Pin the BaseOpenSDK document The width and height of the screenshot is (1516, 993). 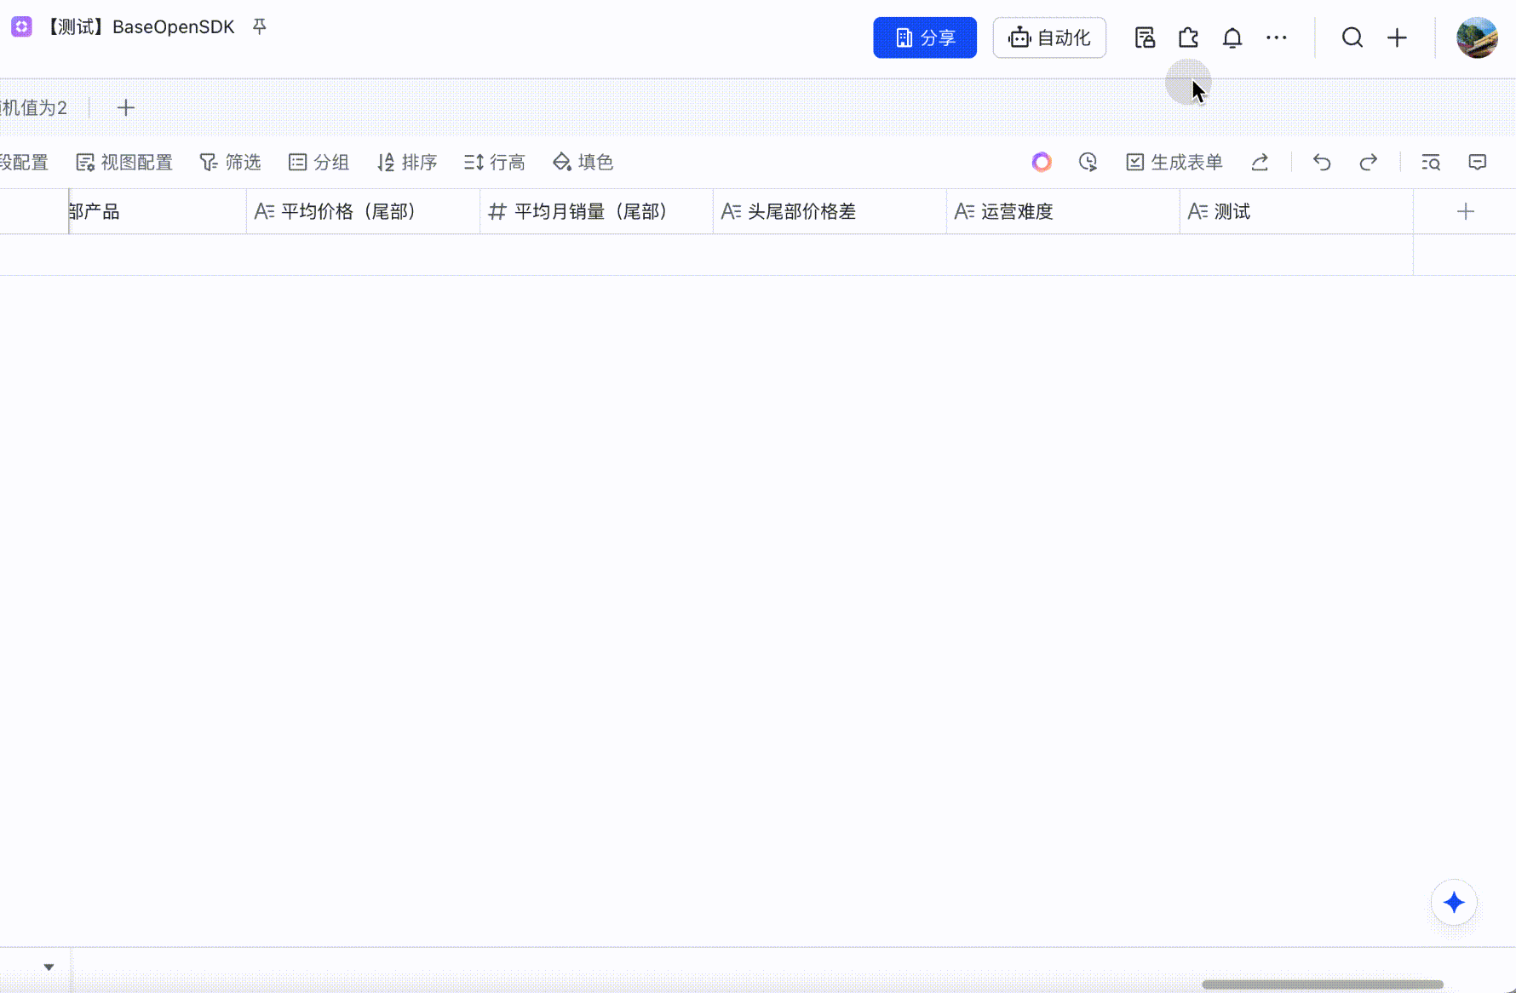(260, 27)
